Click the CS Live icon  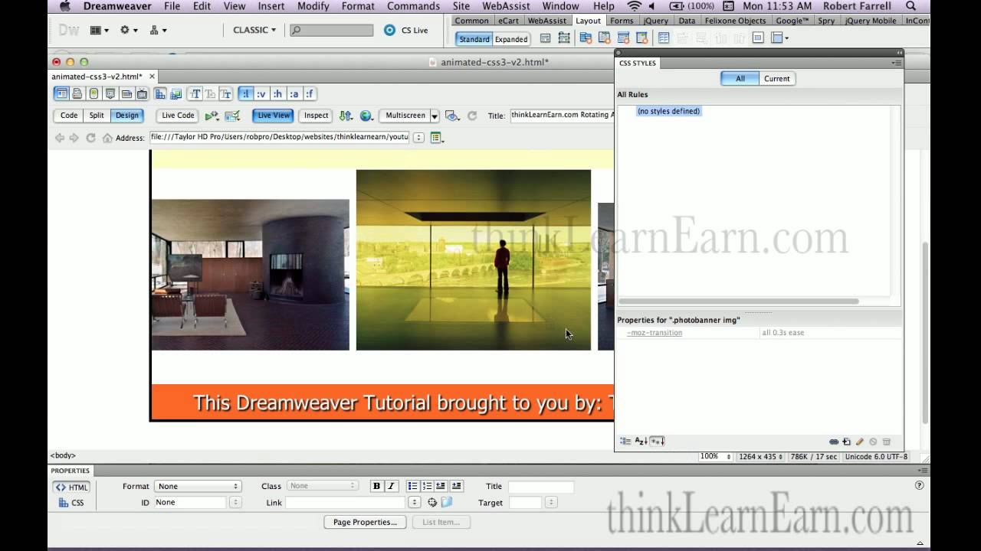(x=389, y=31)
